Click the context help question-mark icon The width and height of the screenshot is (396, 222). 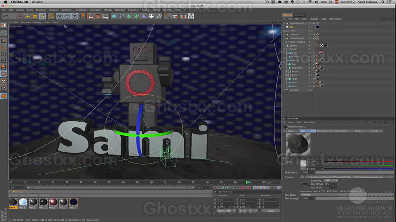pyautogui.click(x=167, y=16)
